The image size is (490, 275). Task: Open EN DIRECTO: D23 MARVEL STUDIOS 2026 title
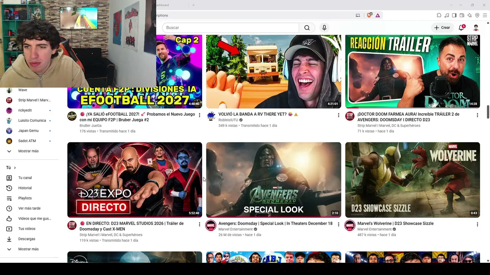(x=132, y=226)
